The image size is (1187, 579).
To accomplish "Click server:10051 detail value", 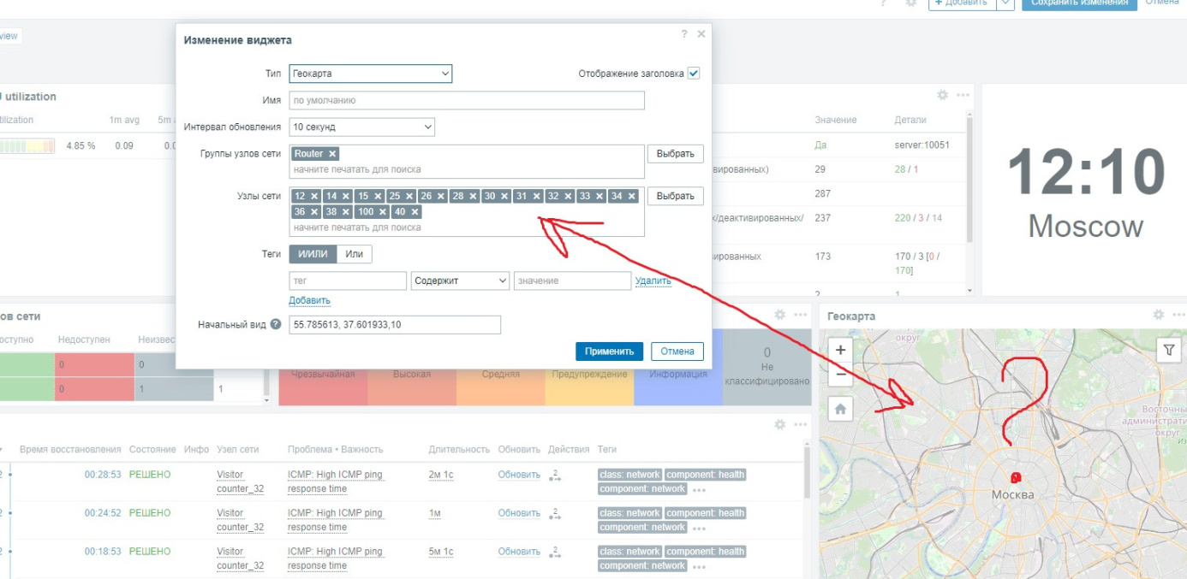I will click(922, 145).
